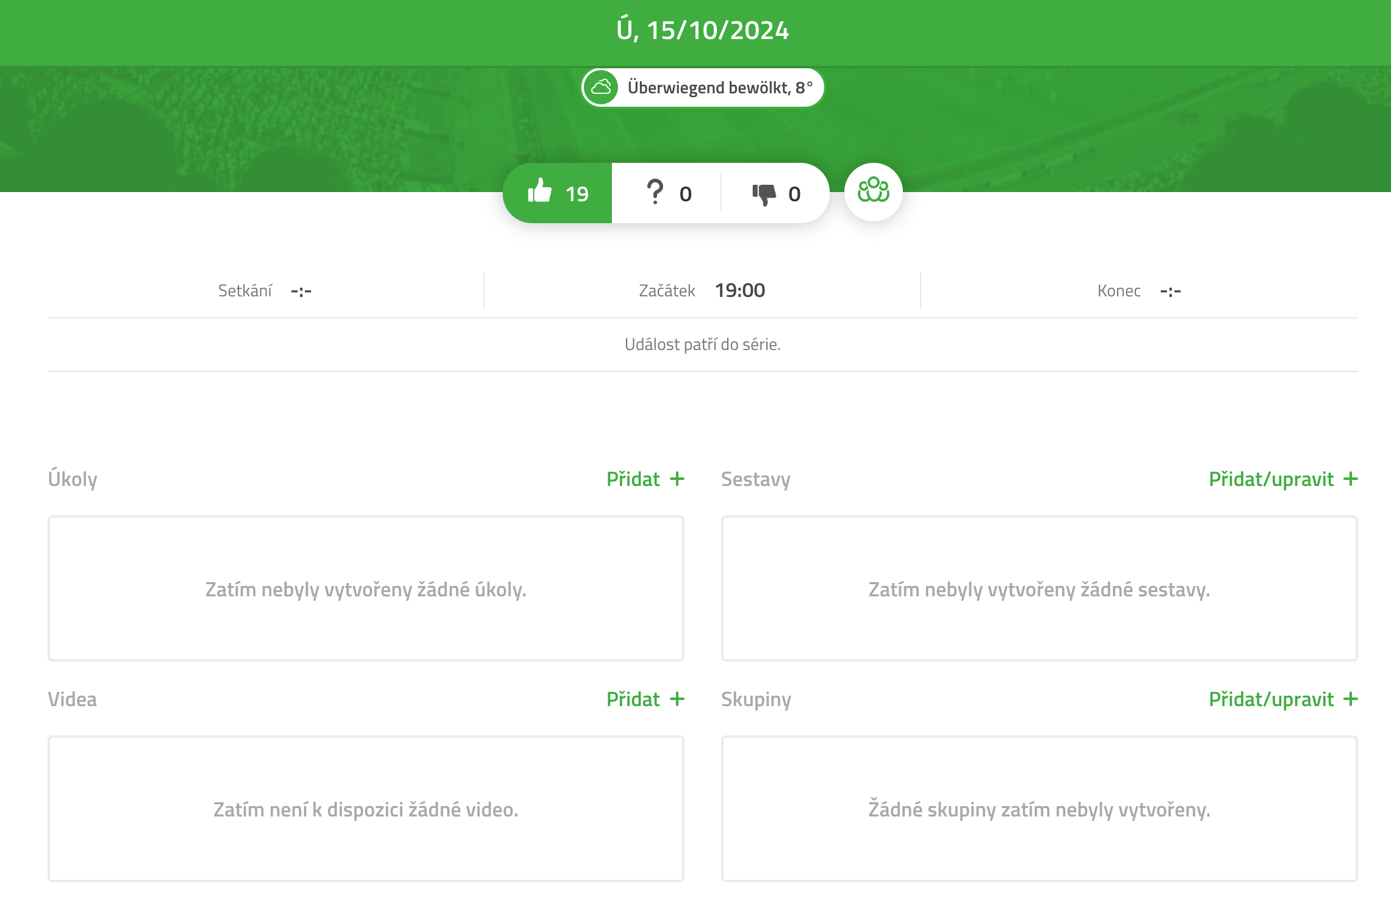Viewport: 1391px width, 900px height.
Task: Click plus icon next to Videa Přidat
Action: pyautogui.click(x=677, y=699)
